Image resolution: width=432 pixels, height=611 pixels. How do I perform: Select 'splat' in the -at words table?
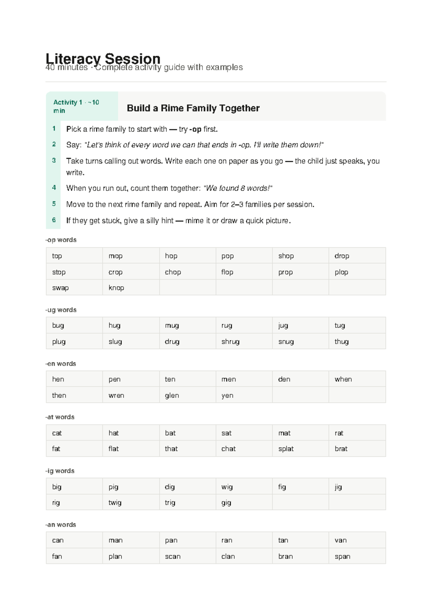[x=286, y=449]
